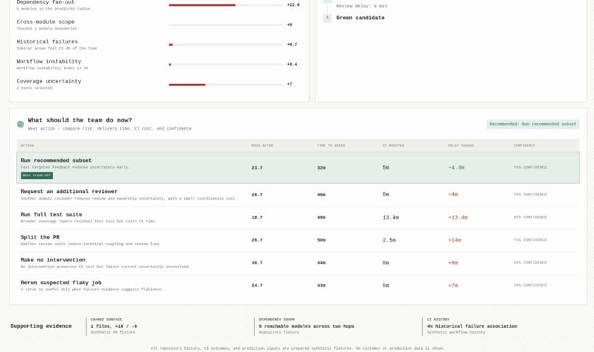594x352 pixels.
Task: Click the Workflow instability risk bar
Action: click(226, 64)
